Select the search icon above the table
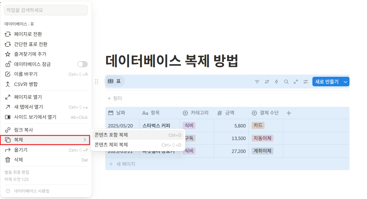367x199 pixels. pyautogui.click(x=286, y=82)
